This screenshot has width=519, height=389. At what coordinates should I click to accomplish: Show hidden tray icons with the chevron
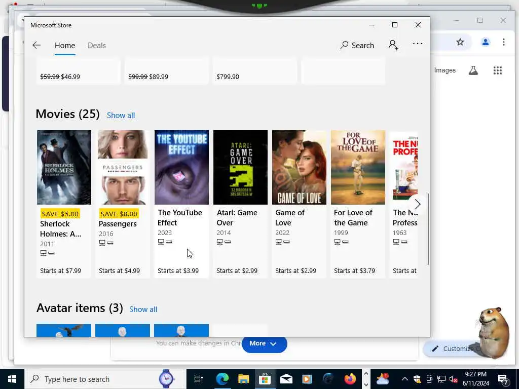(x=404, y=379)
